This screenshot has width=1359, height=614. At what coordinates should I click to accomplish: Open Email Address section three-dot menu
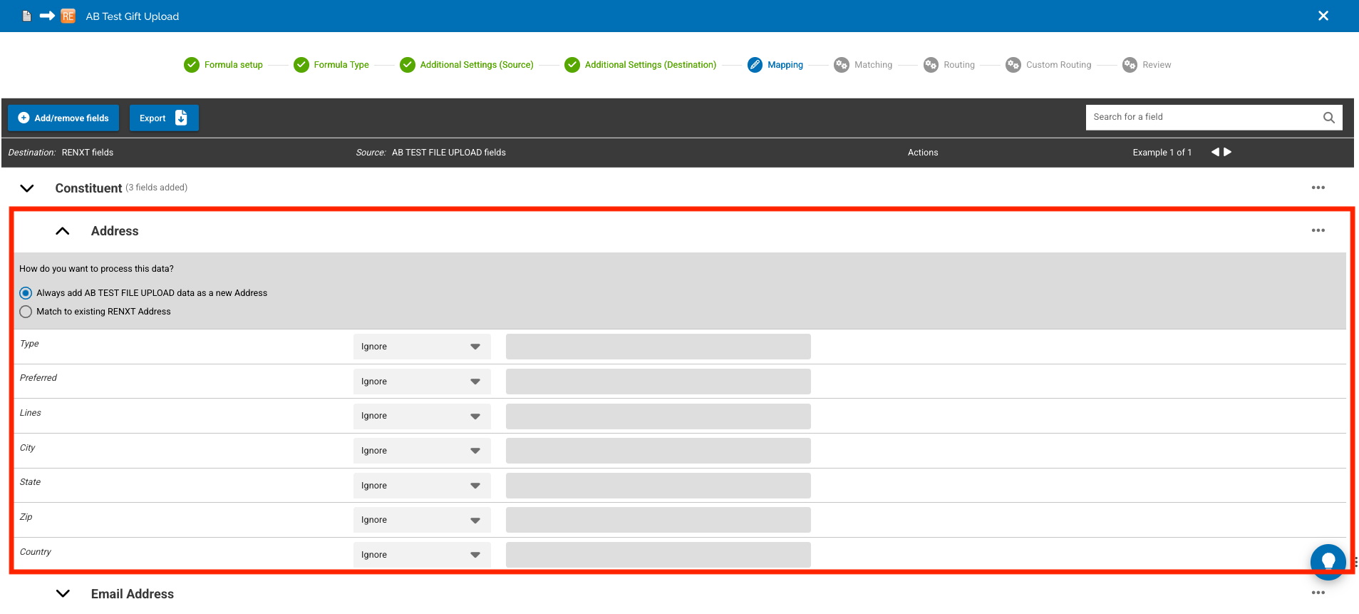click(x=1318, y=593)
